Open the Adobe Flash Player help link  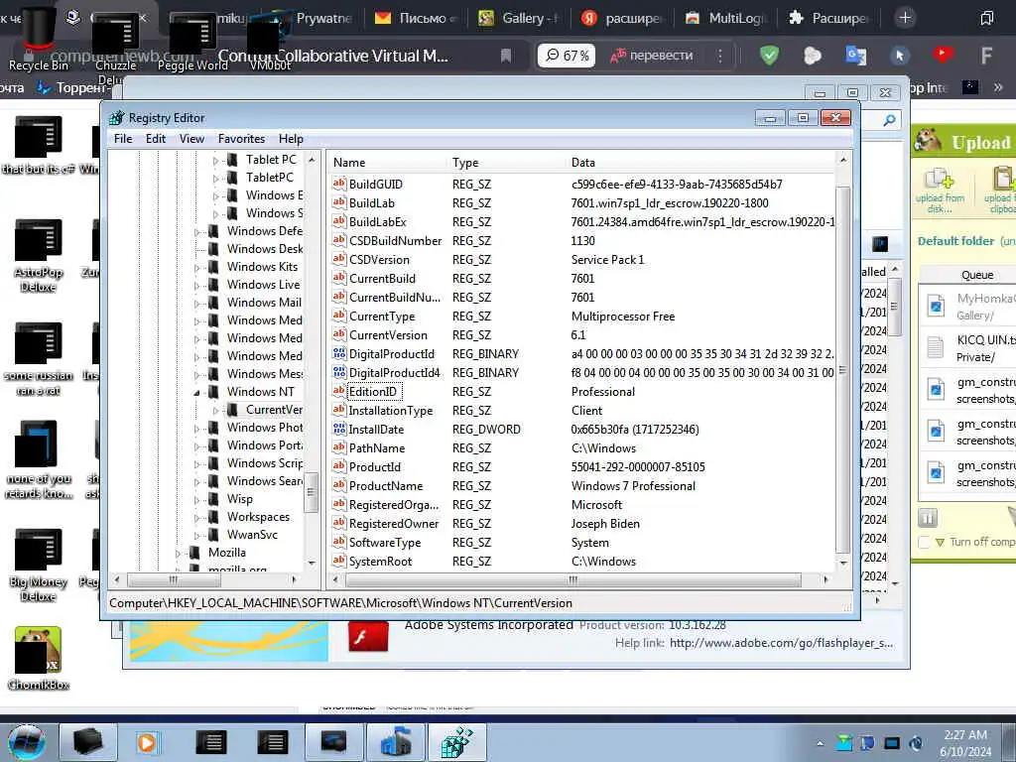tap(781, 643)
